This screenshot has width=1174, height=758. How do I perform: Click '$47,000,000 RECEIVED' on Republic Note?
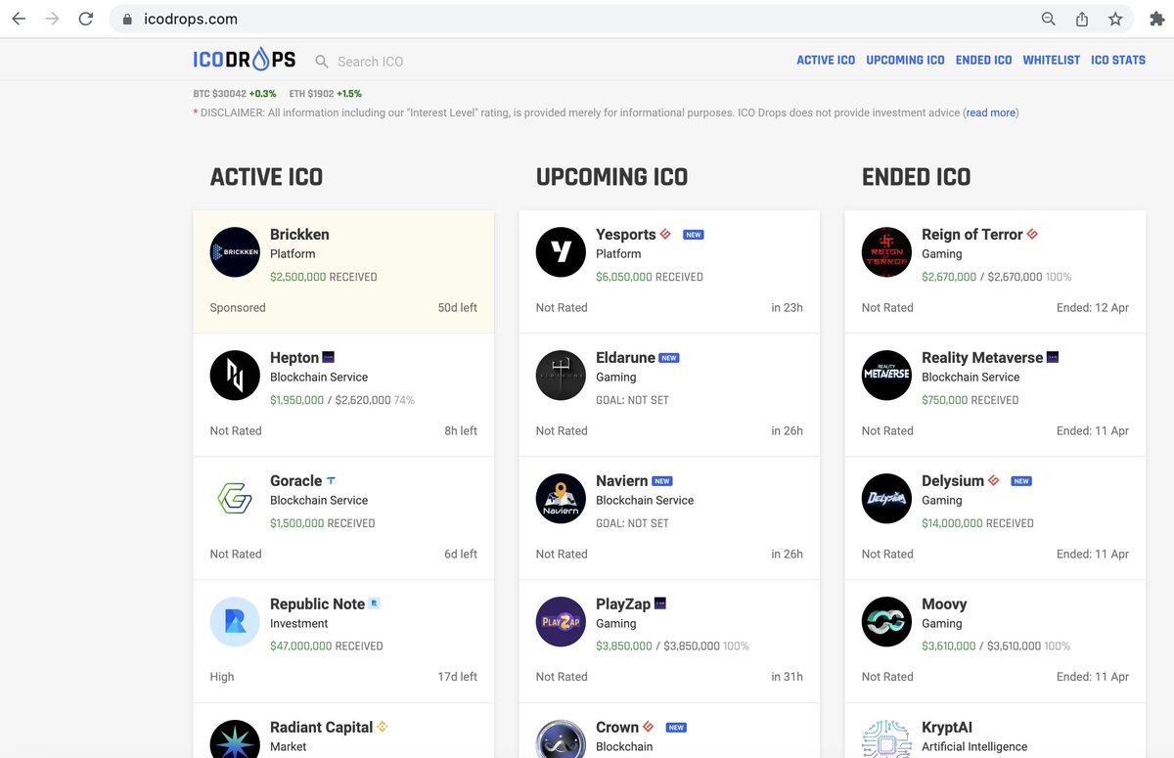pos(326,646)
